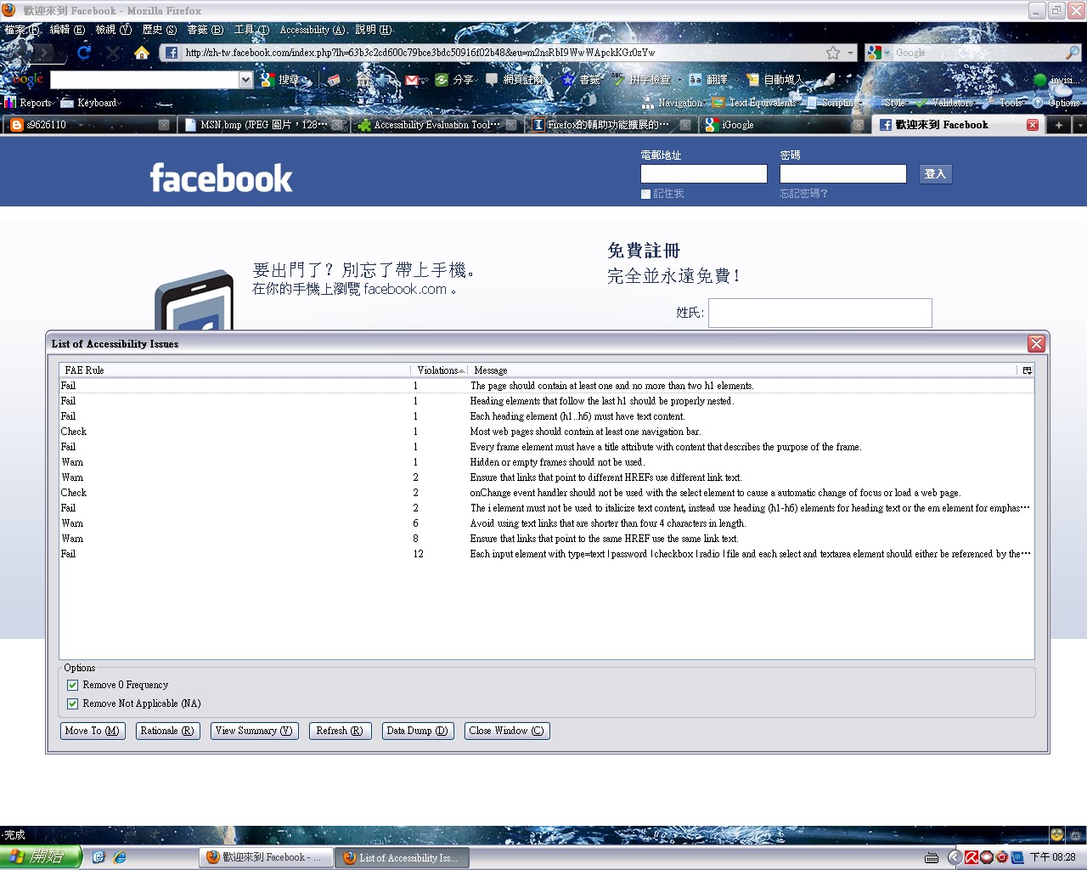Open the Text Equivalents dropdown
Viewport: 1087px width, 870px height.
click(x=756, y=103)
